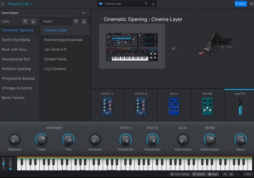The width and height of the screenshot is (254, 178).
Task: Go to previous preset with top bar up arrow
Action: [x=146, y=4]
